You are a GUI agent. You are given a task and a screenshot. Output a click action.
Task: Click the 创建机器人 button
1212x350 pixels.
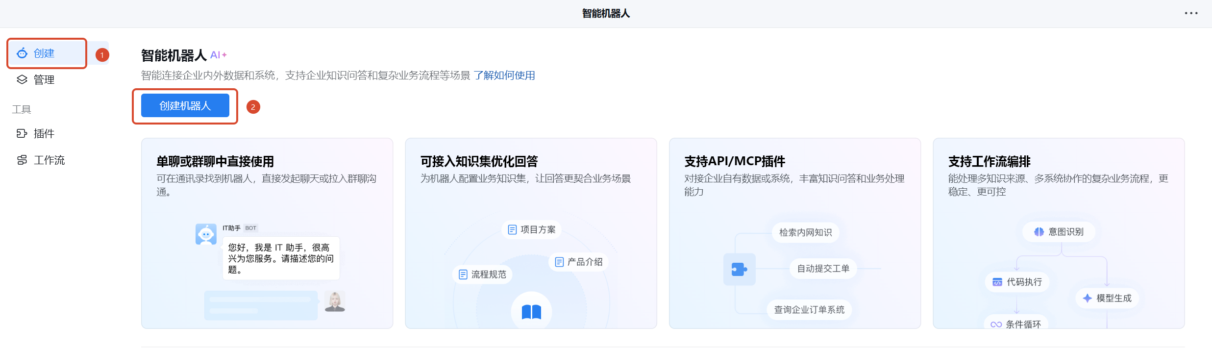(185, 105)
